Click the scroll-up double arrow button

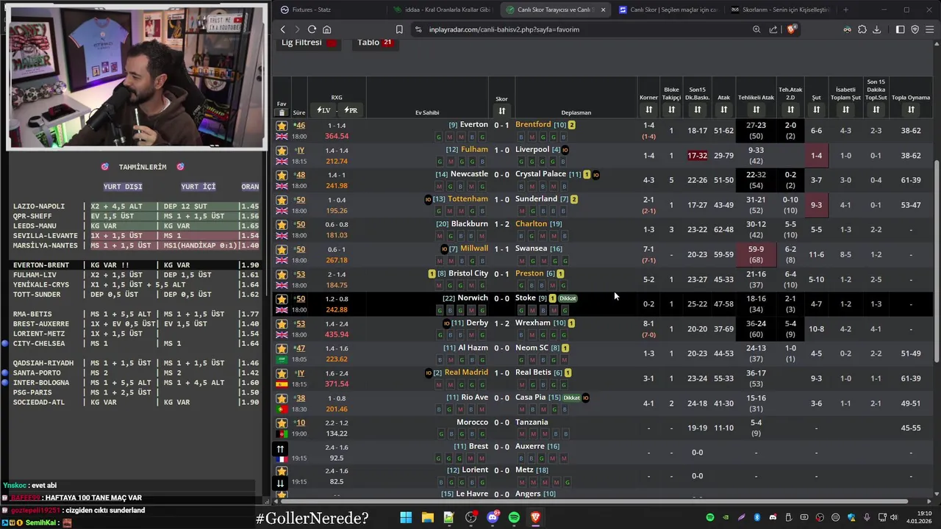pyautogui.click(x=280, y=449)
